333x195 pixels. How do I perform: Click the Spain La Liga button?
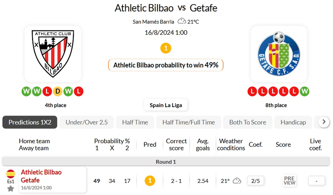click(166, 105)
